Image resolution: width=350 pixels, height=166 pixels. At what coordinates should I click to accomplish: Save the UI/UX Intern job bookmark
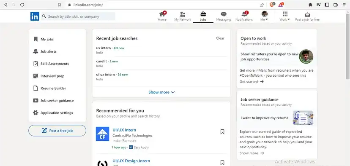pos(222,132)
